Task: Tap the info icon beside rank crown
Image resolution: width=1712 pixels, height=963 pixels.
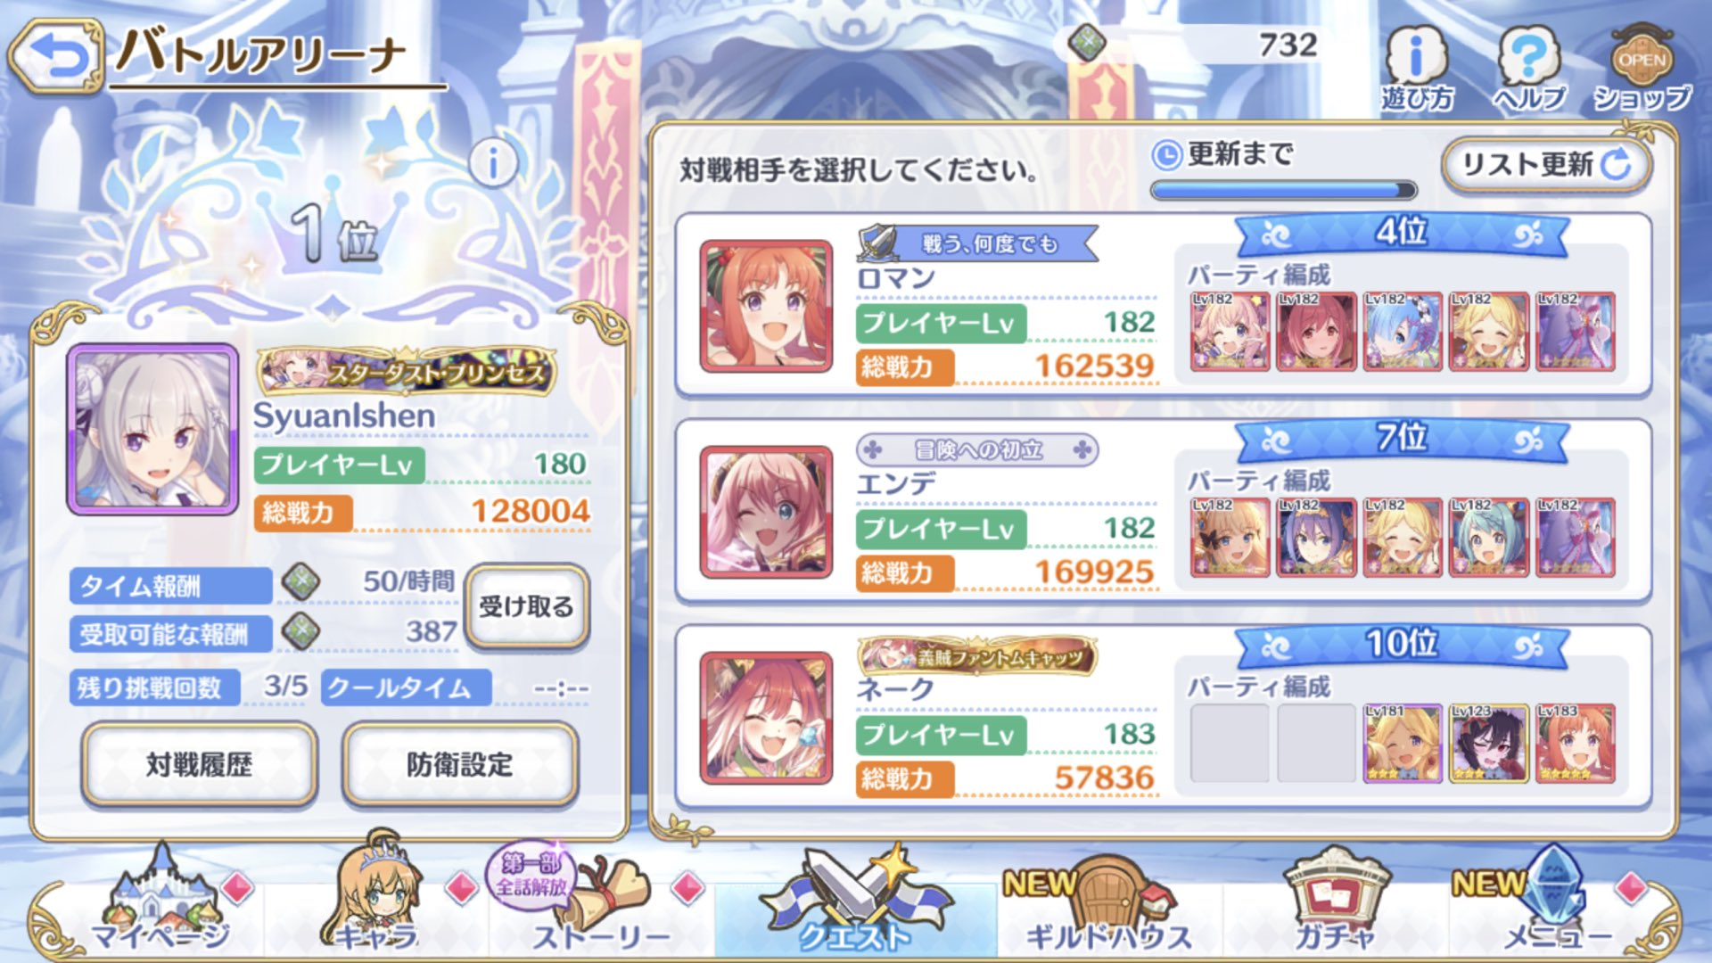Action: [x=493, y=163]
